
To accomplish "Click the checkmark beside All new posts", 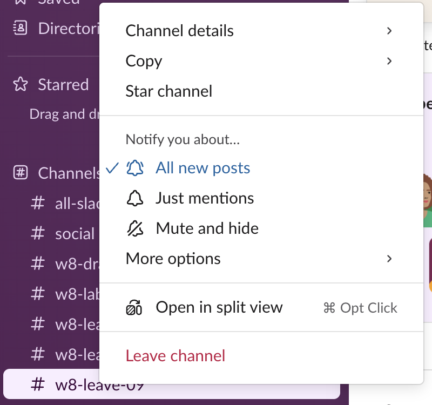I will 112,168.
